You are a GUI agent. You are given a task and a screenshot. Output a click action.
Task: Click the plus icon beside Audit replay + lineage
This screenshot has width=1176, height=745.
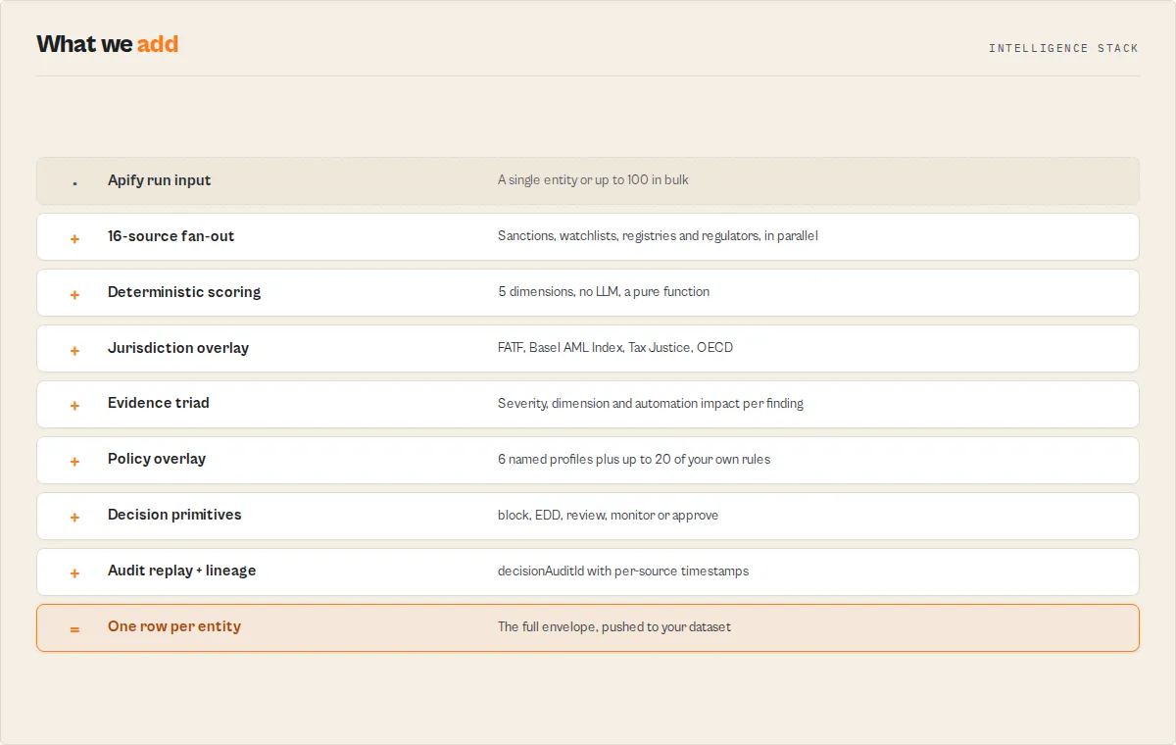tap(74, 572)
